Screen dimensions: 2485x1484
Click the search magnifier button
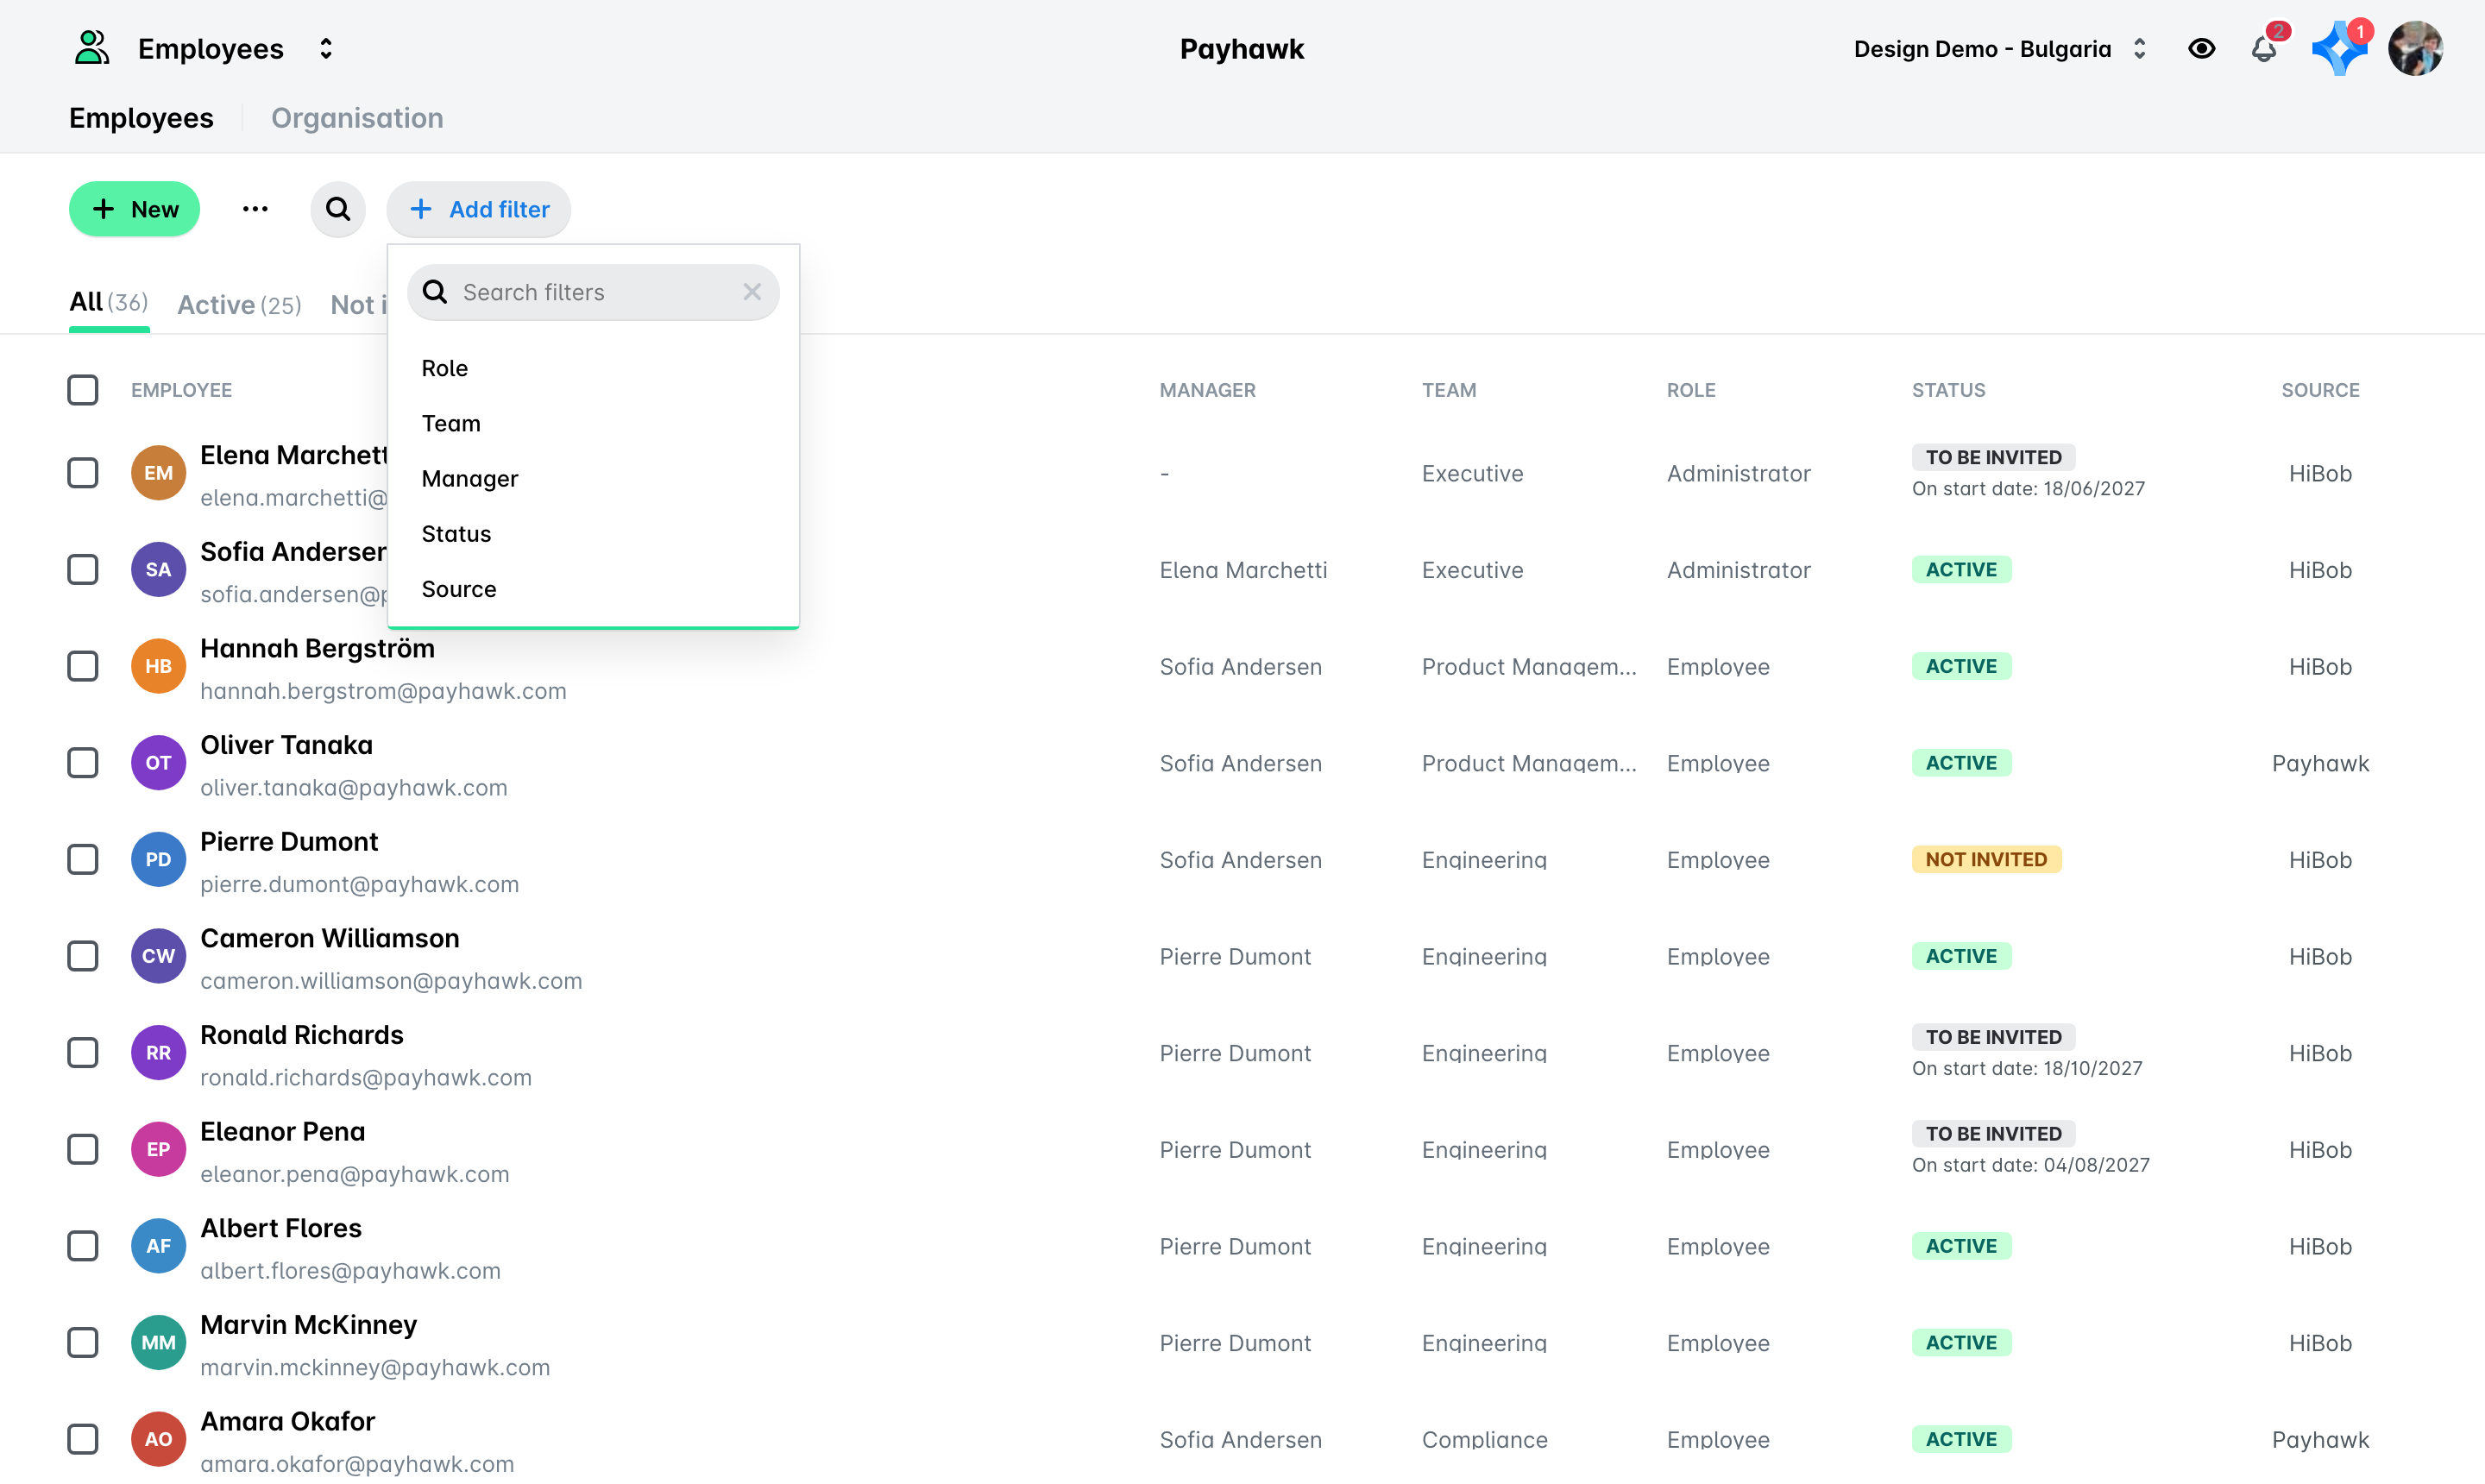click(x=338, y=209)
